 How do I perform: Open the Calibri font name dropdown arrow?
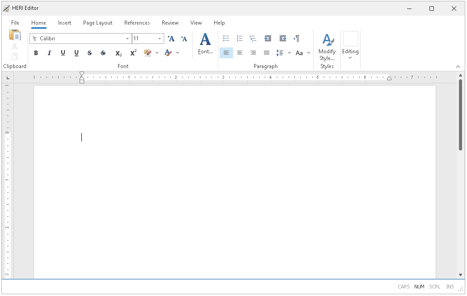[127, 39]
